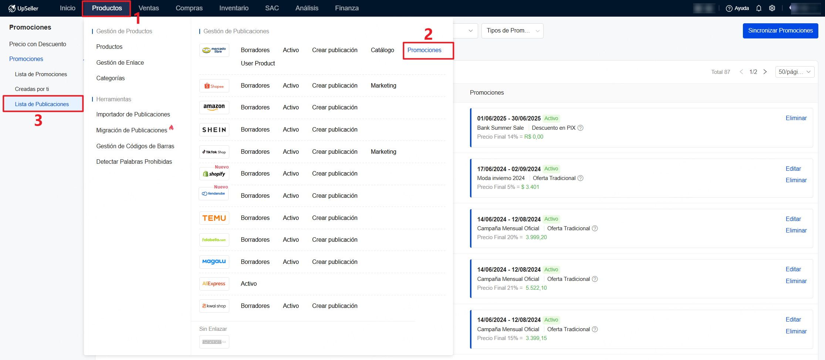Click the TEMU marketplace logo
This screenshot has width=825, height=360.
click(x=214, y=218)
